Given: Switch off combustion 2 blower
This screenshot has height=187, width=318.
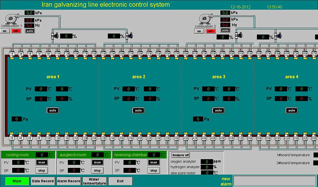Looking at the screenshot, I should (210, 30).
